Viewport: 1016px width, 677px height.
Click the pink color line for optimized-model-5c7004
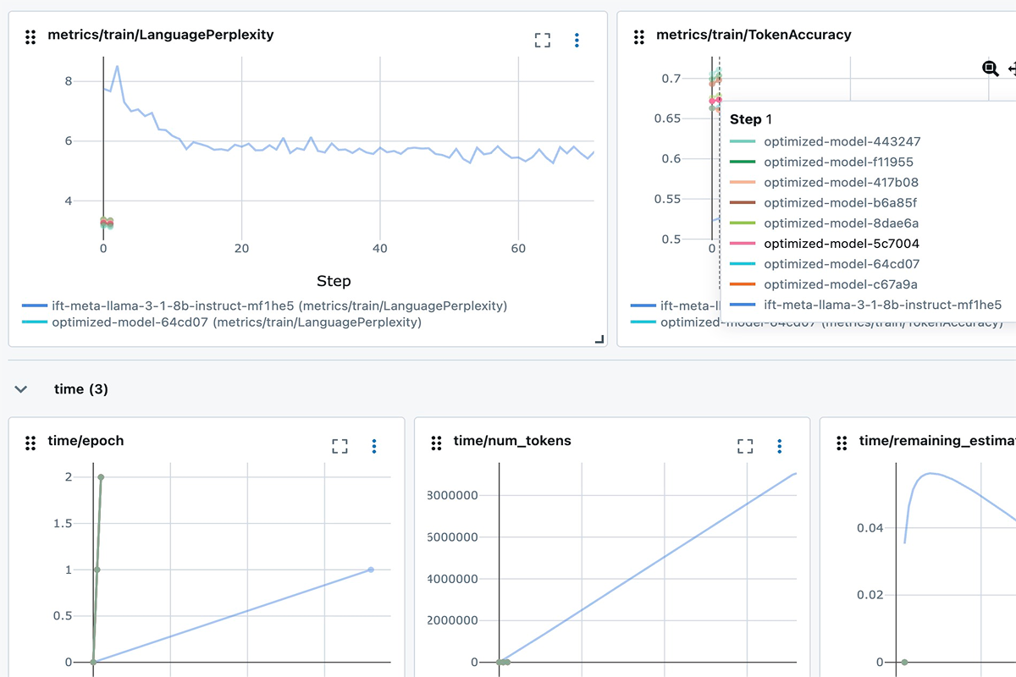pyautogui.click(x=742, y=244)
